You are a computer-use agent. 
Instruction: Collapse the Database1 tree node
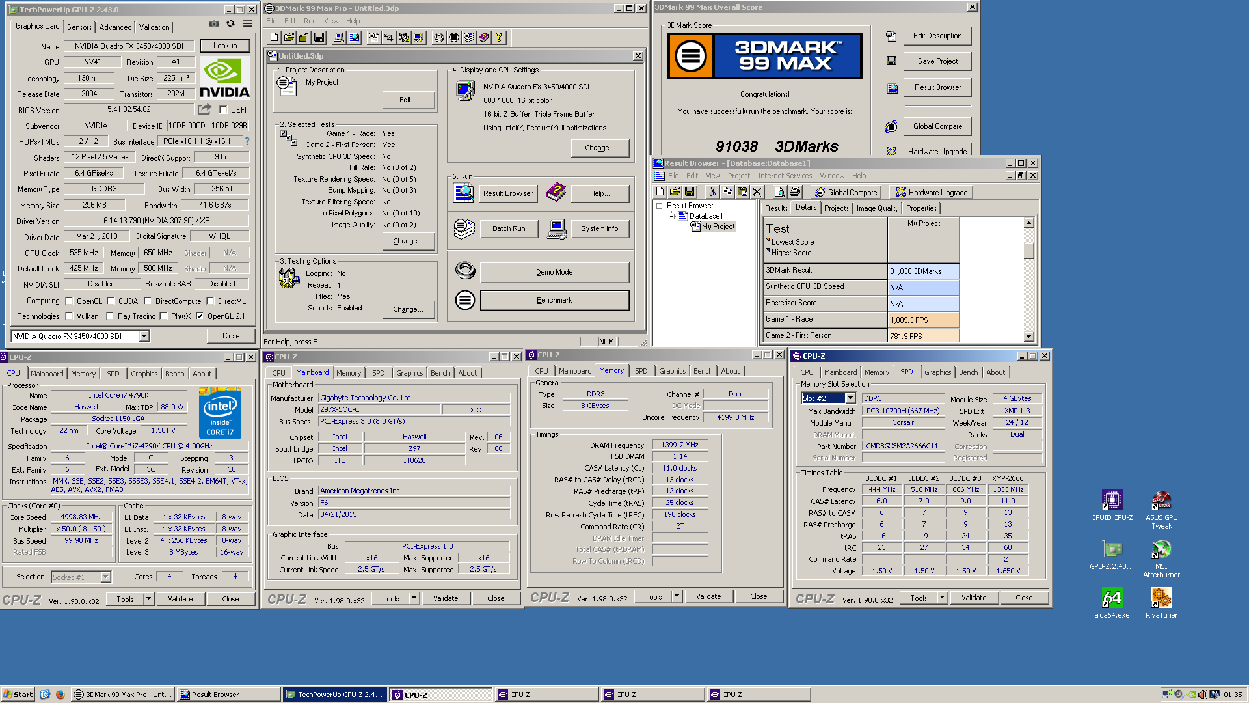[x=671, y=216]
